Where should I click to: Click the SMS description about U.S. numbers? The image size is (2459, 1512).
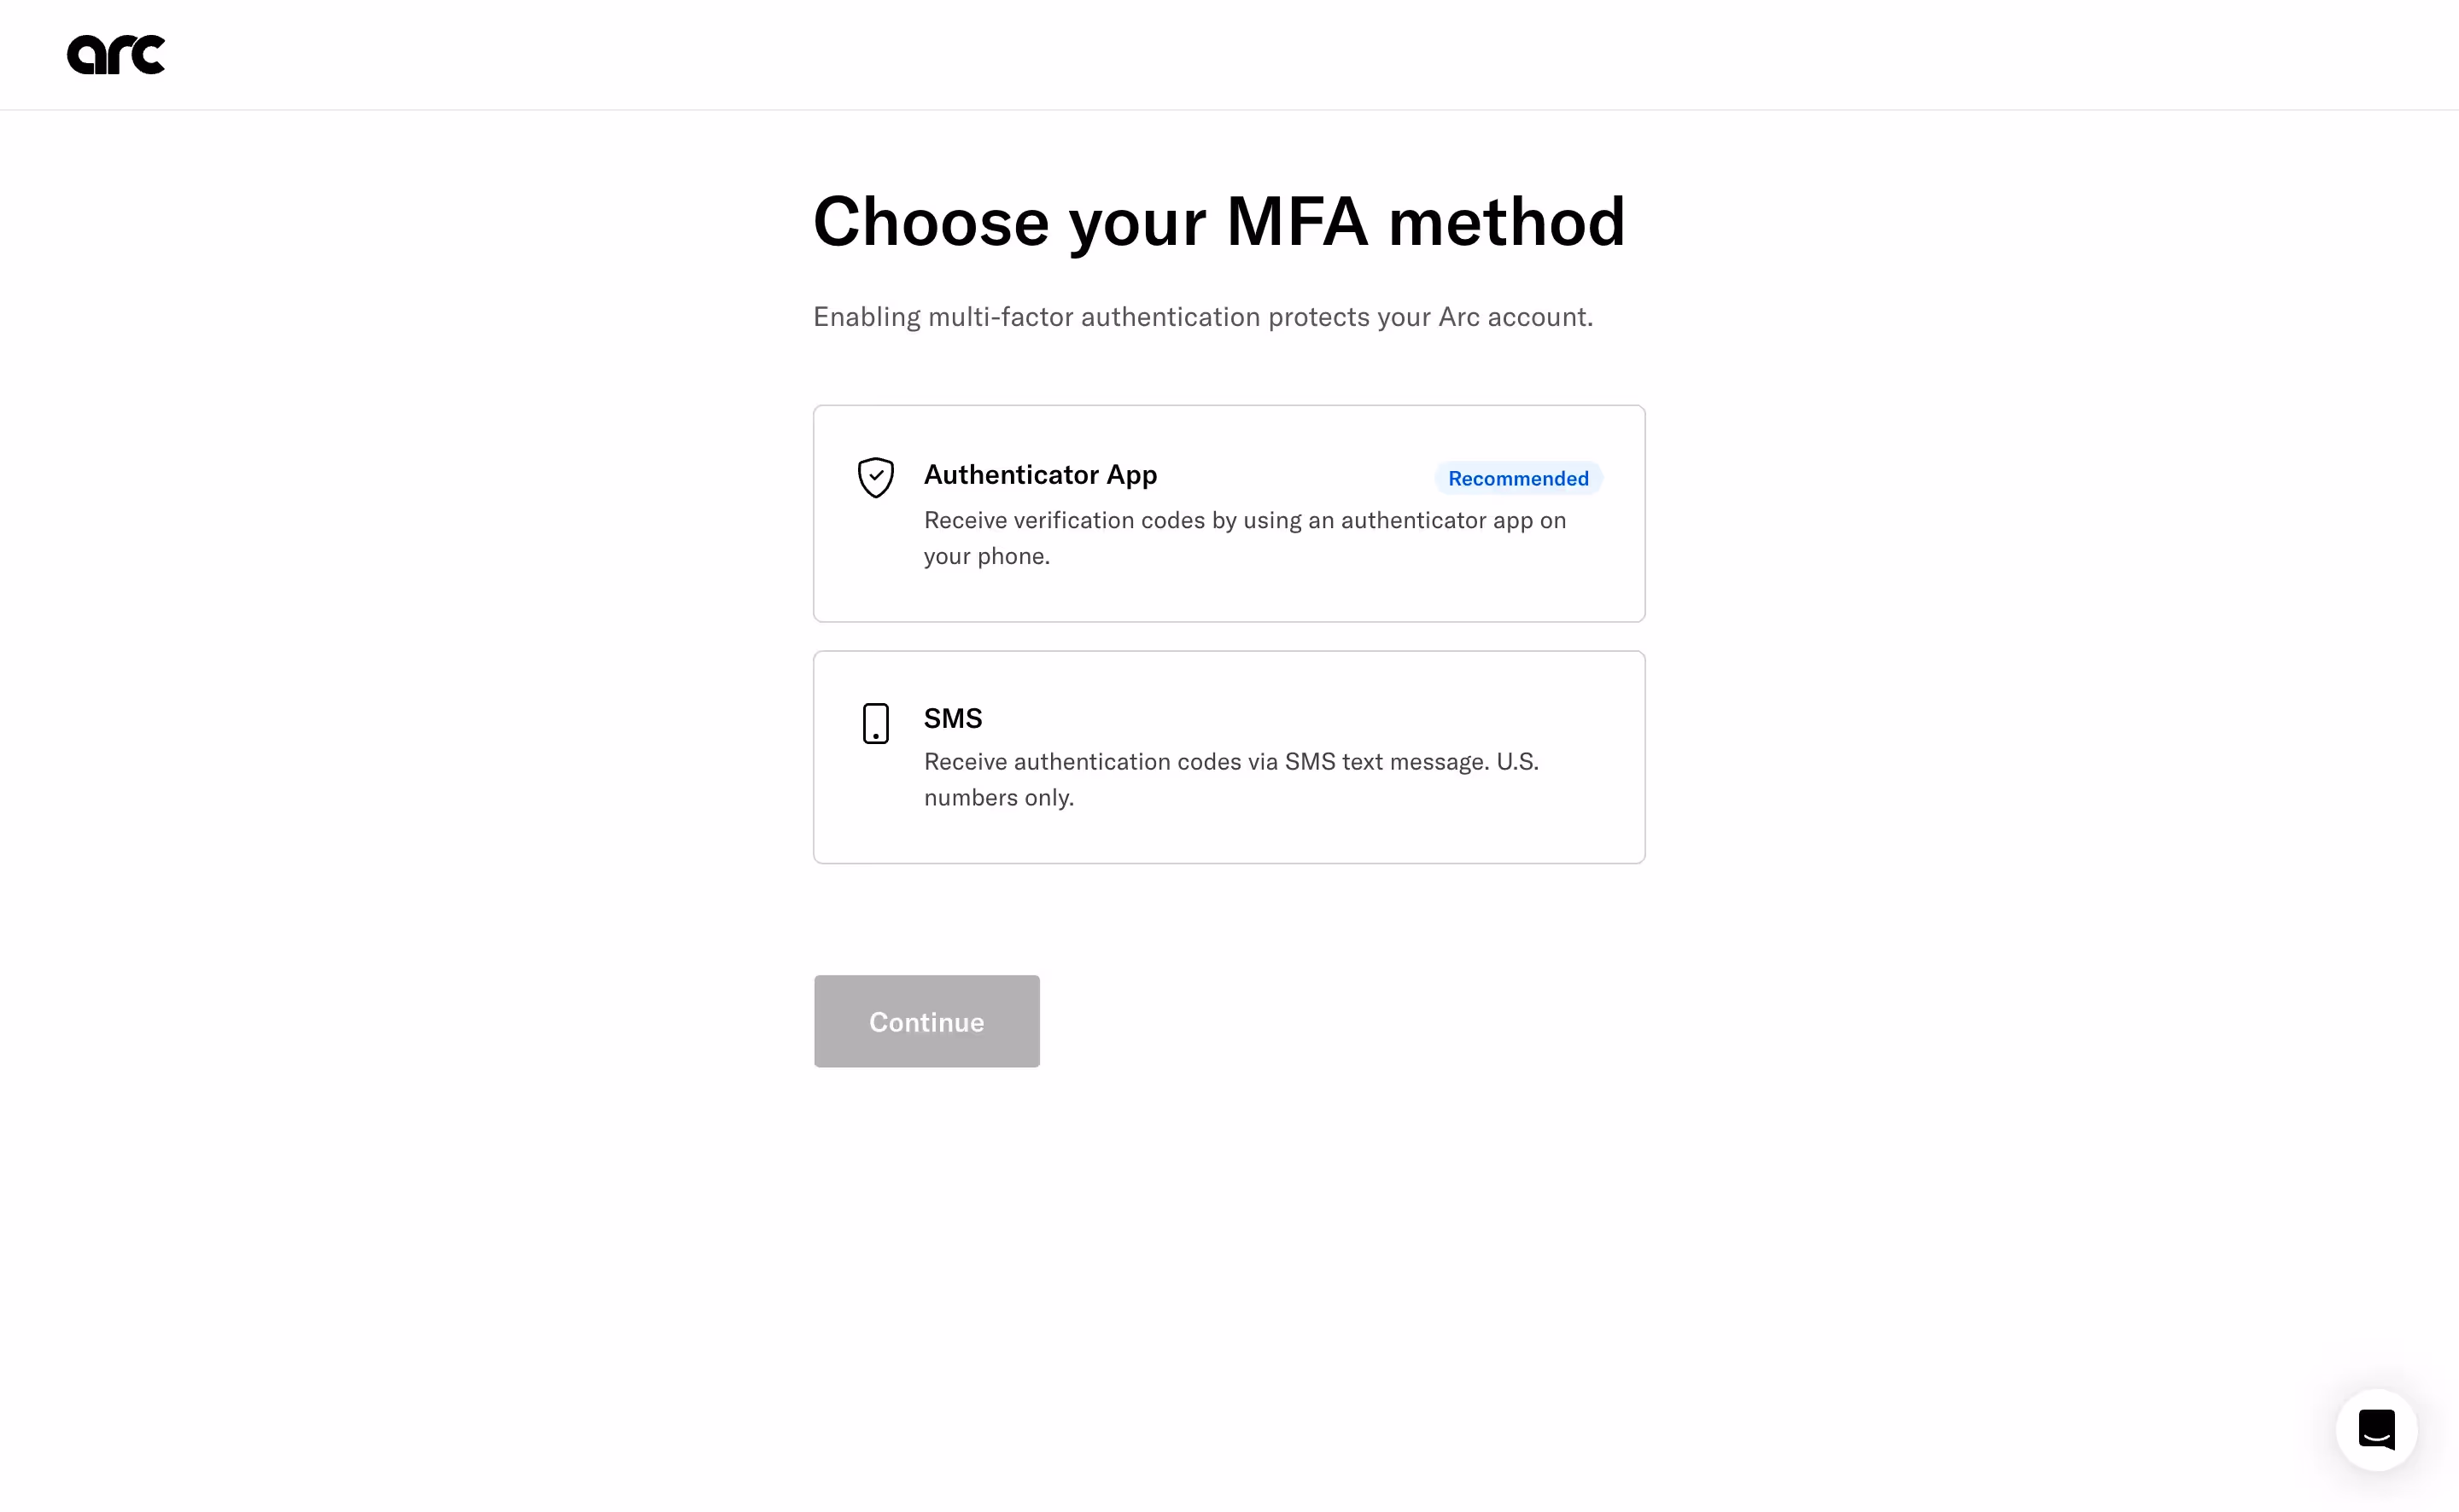click(1230, 779)
